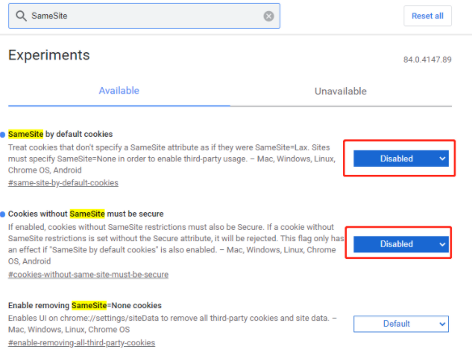Focus the search flags field containing SameSite
This screenshot has height=358, width=472.
tap(142, 16)
